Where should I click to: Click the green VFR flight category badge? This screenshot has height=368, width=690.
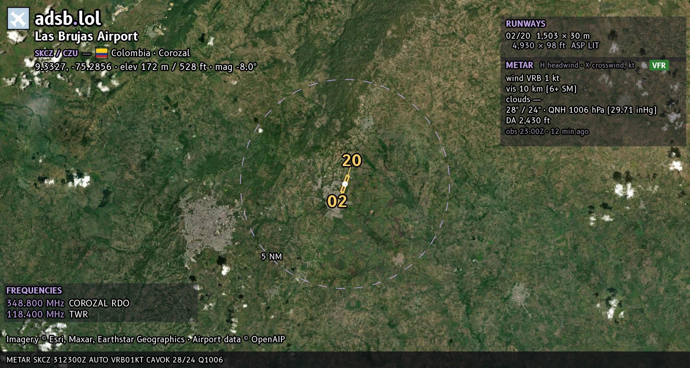pyautogui.click(x=659, y=65)
